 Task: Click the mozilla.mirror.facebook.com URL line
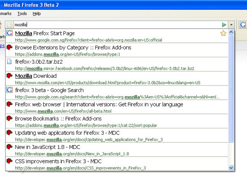tap(105, 68)
